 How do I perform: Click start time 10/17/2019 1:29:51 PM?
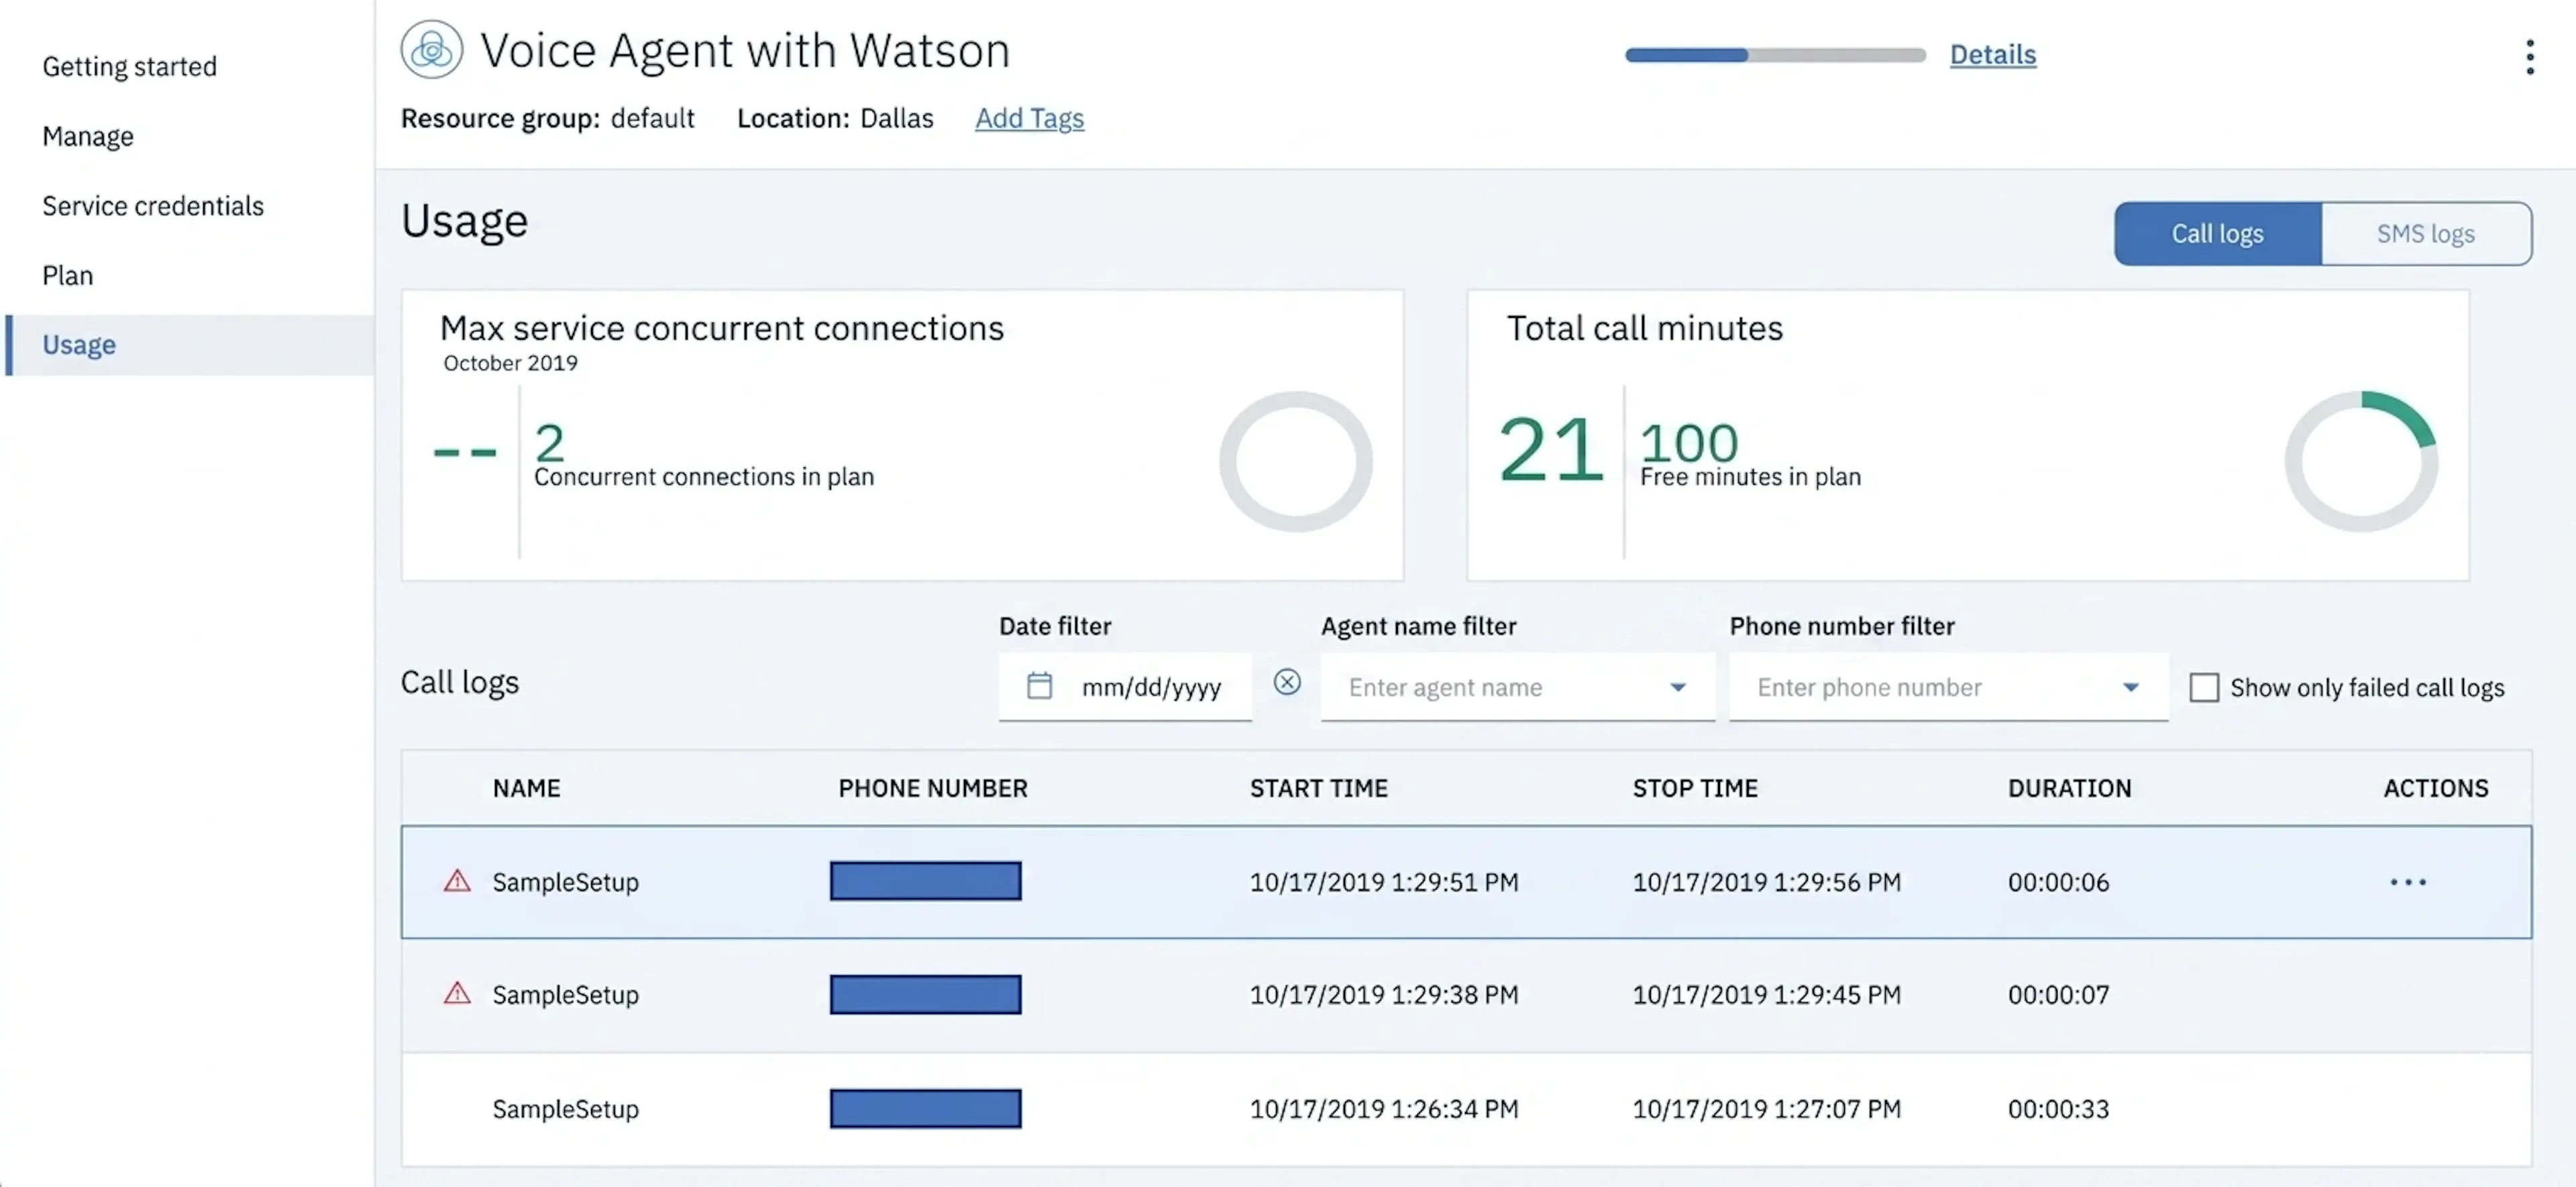(1383, 882)
